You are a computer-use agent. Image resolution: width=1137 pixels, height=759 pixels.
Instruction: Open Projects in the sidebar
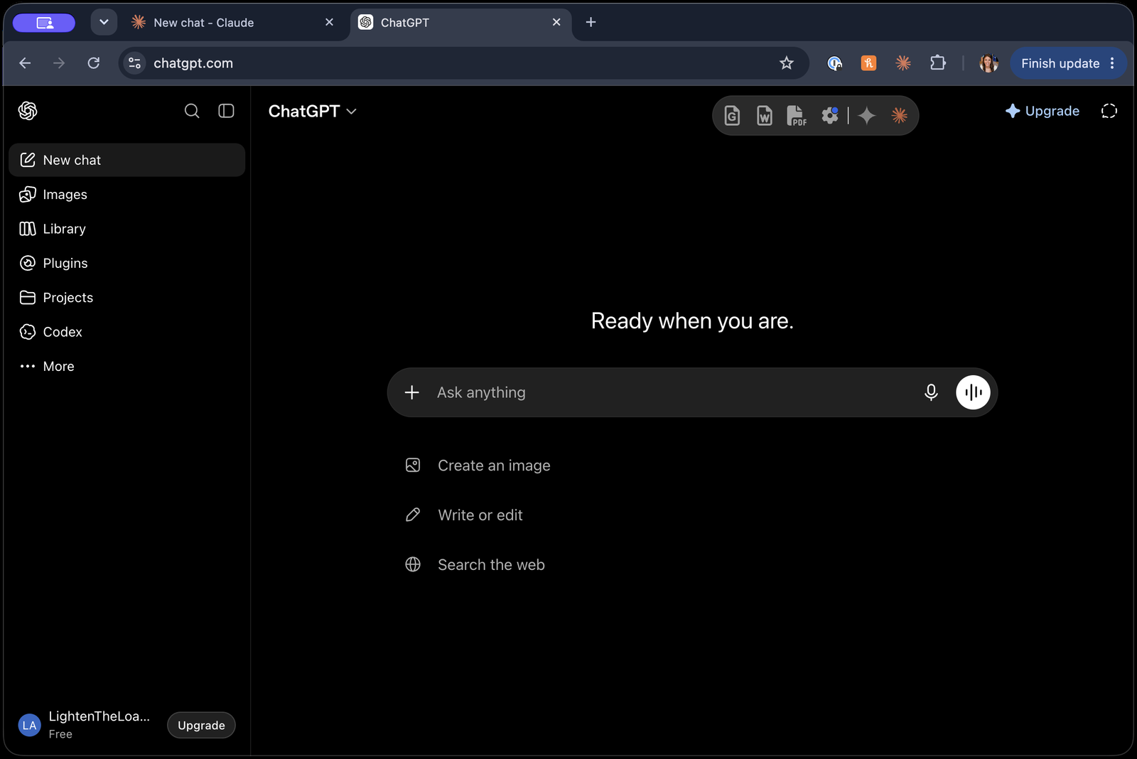point(126,297)
